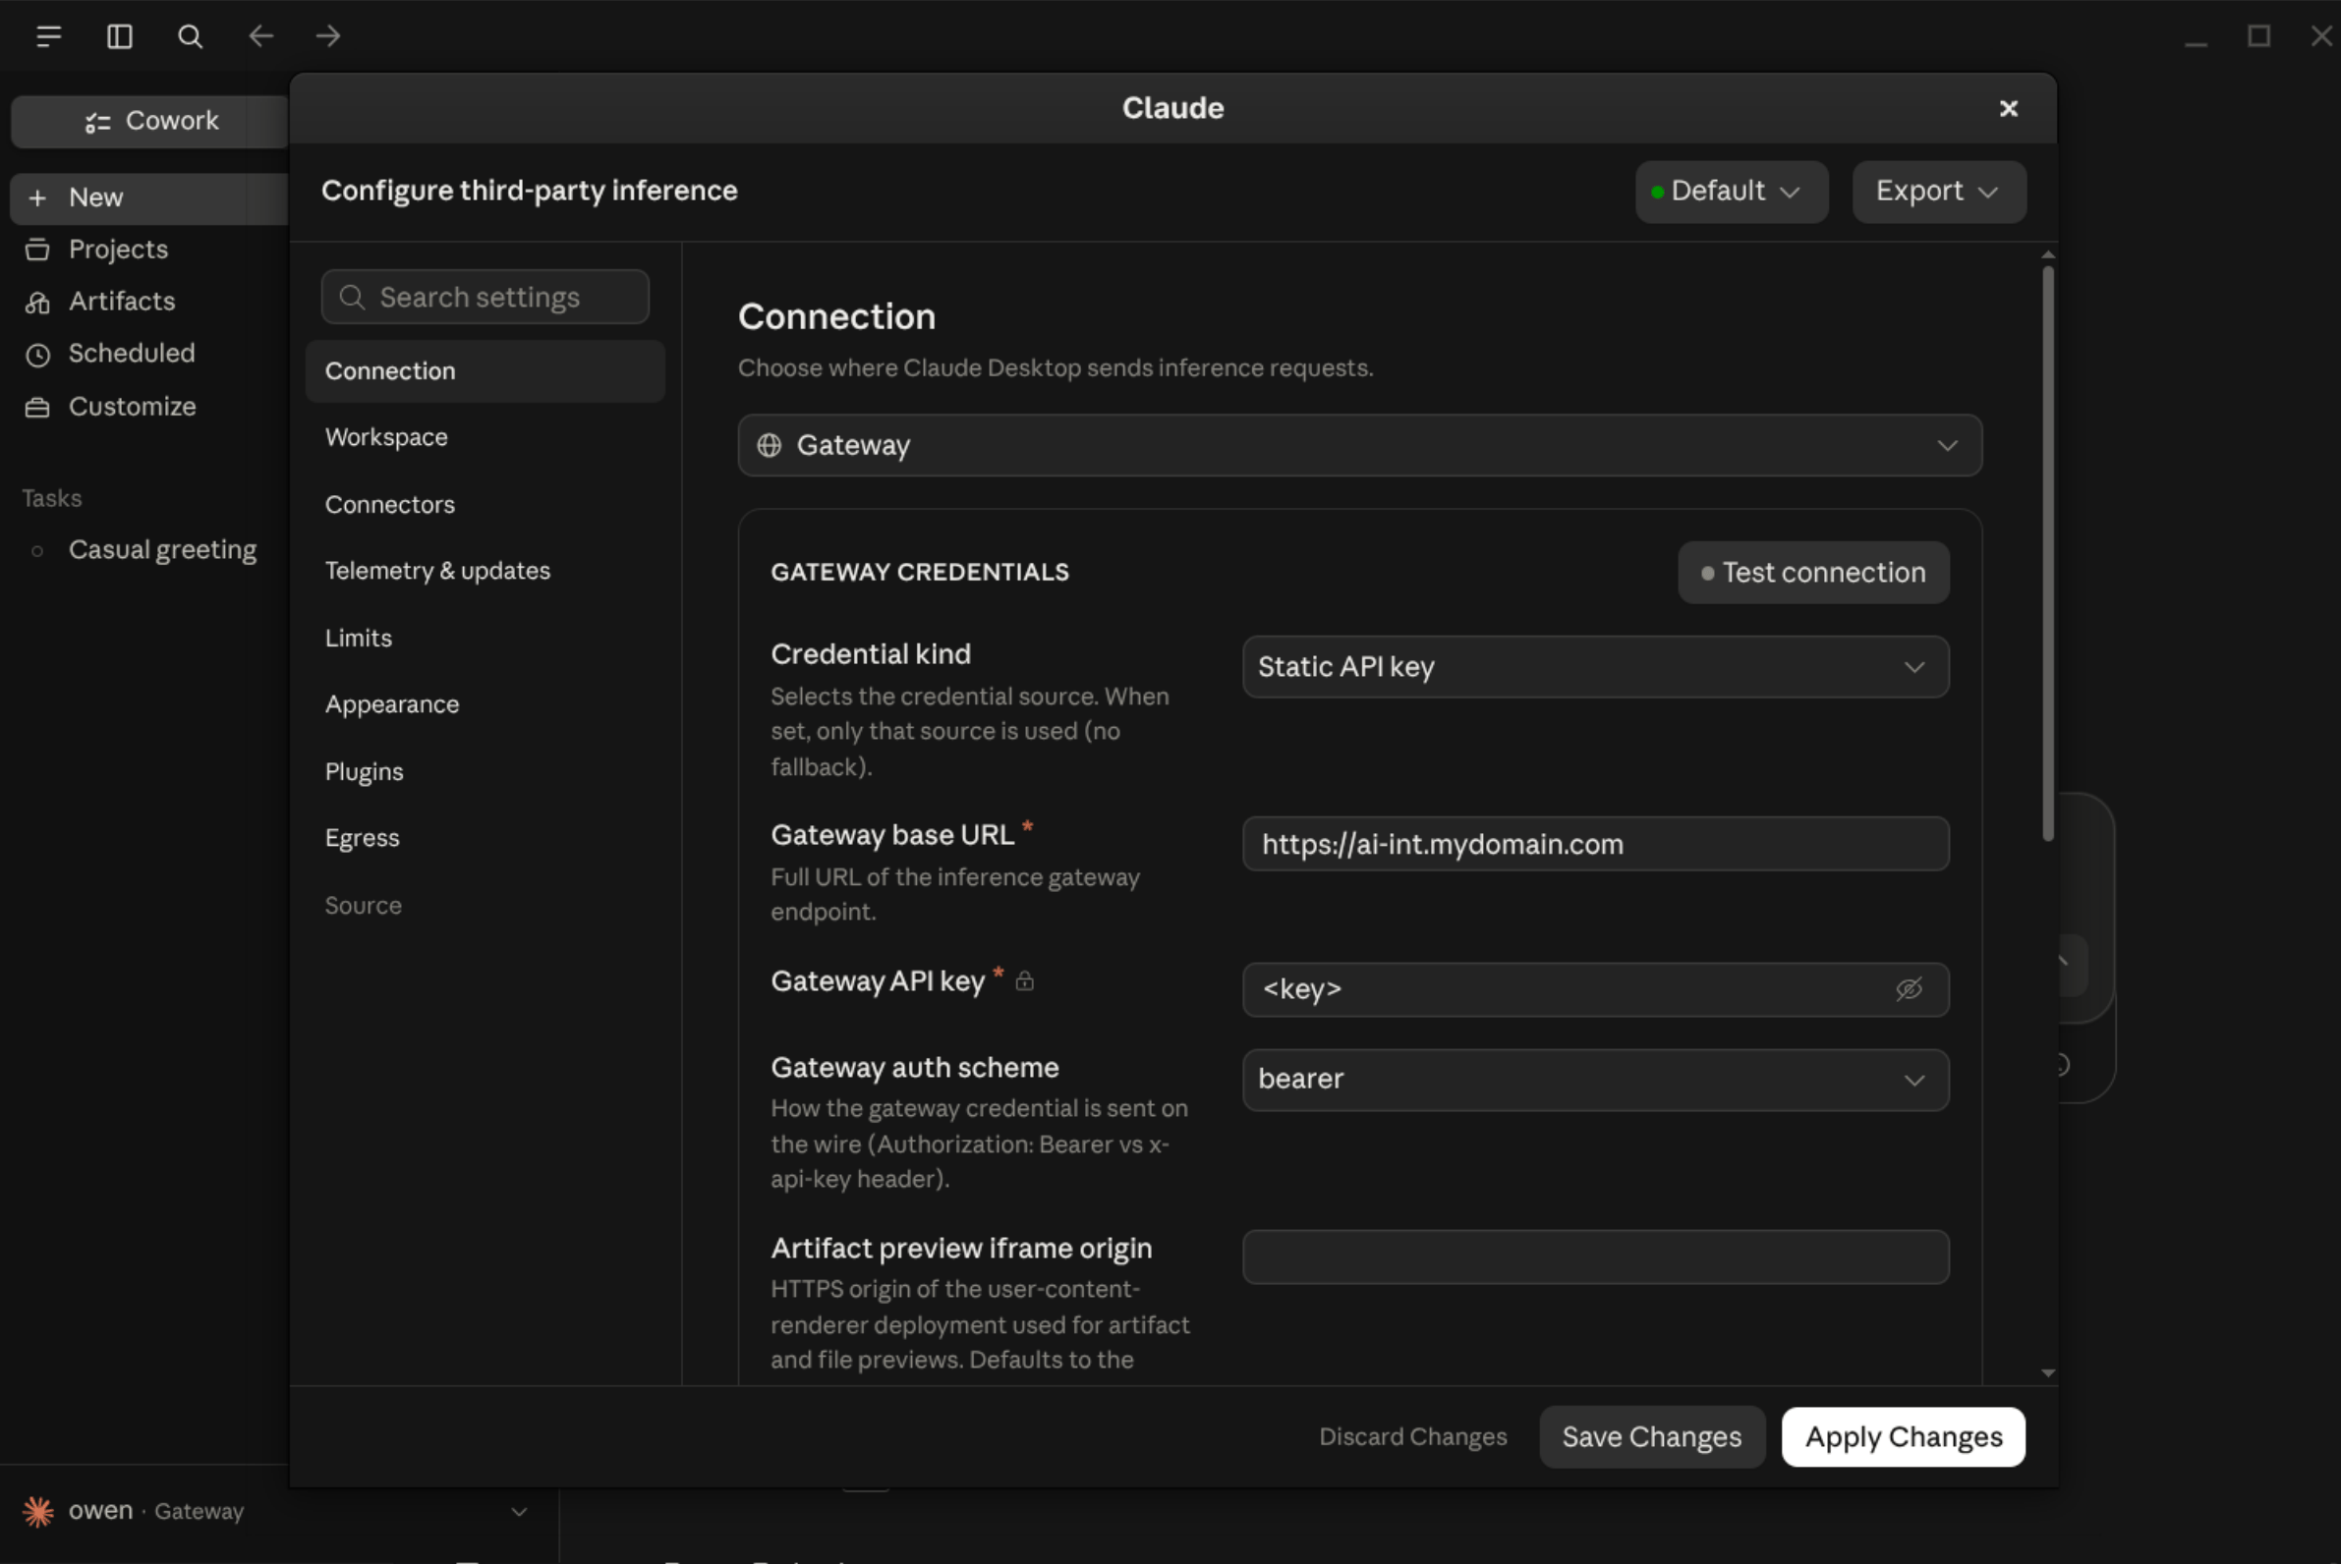
Task: Open the Credential kind dropdown
Action: [x=1595, y=666]
